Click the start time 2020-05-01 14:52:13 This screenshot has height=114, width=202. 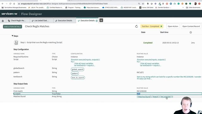pos(170,43)
